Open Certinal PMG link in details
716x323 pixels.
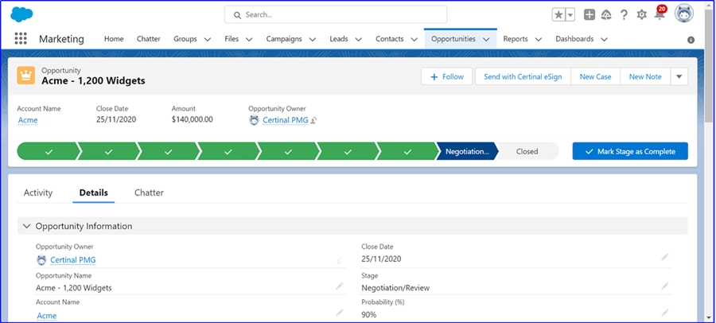pos(73,260)
